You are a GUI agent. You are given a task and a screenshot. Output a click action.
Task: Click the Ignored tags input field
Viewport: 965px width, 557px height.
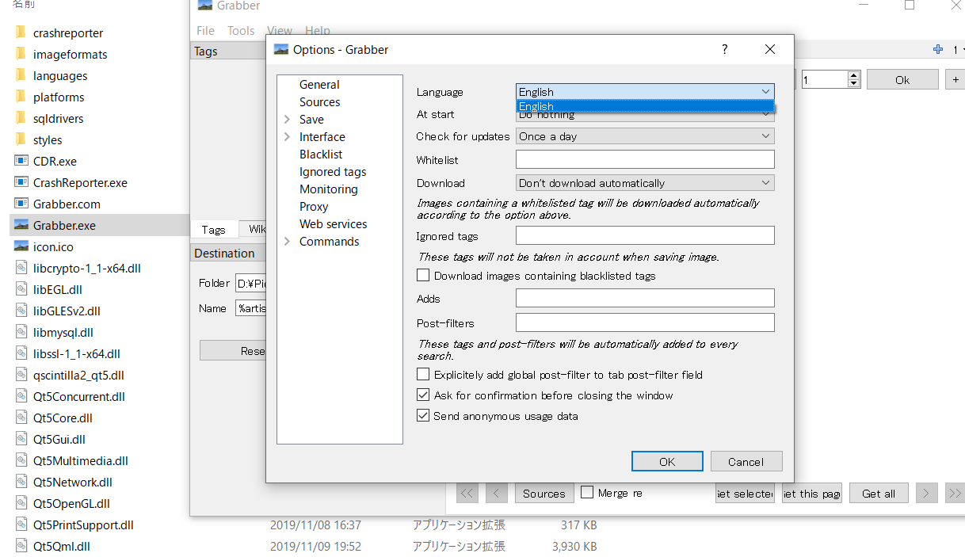(x=645, y=235)
